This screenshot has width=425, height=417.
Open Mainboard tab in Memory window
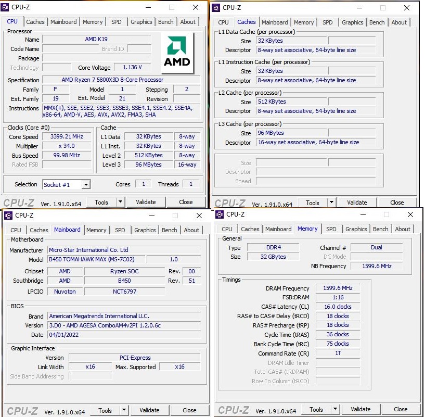click(278, 229)
